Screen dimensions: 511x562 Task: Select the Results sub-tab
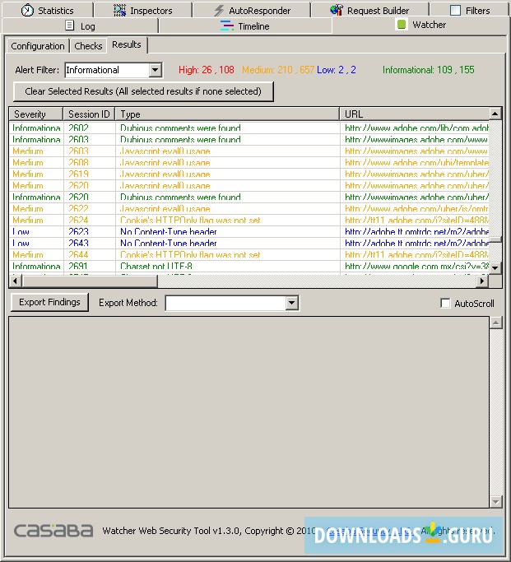click(127, 44)
